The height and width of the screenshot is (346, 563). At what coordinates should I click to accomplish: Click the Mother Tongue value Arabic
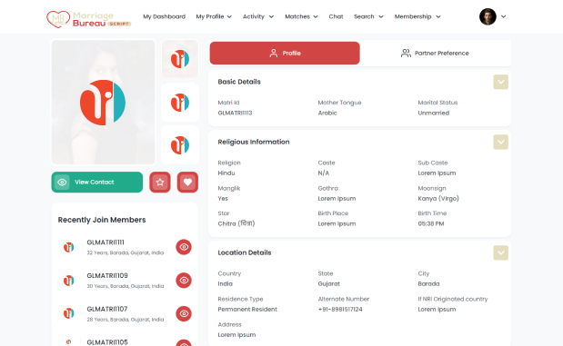pyautogui.click(x=327, y=113)
